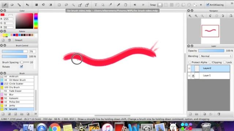Delete the selected layer with trash icon
Screen dimensions: 234x131
(219, 114)
